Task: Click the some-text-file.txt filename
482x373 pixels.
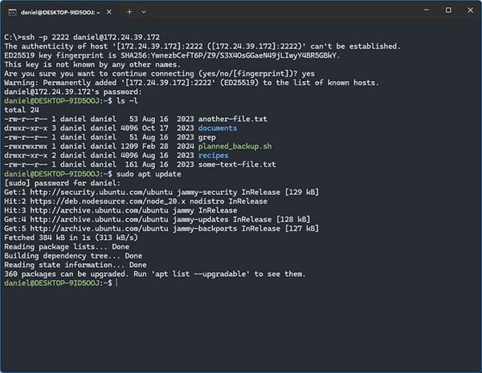Action: click(x=237, y=164)
